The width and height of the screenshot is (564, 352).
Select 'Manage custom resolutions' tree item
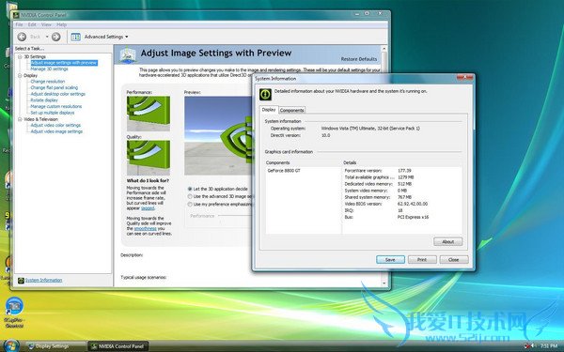tap(56, 106)
